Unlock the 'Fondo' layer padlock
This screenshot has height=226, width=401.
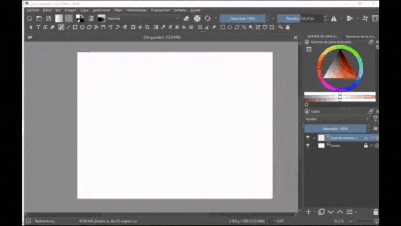point(365,146)
